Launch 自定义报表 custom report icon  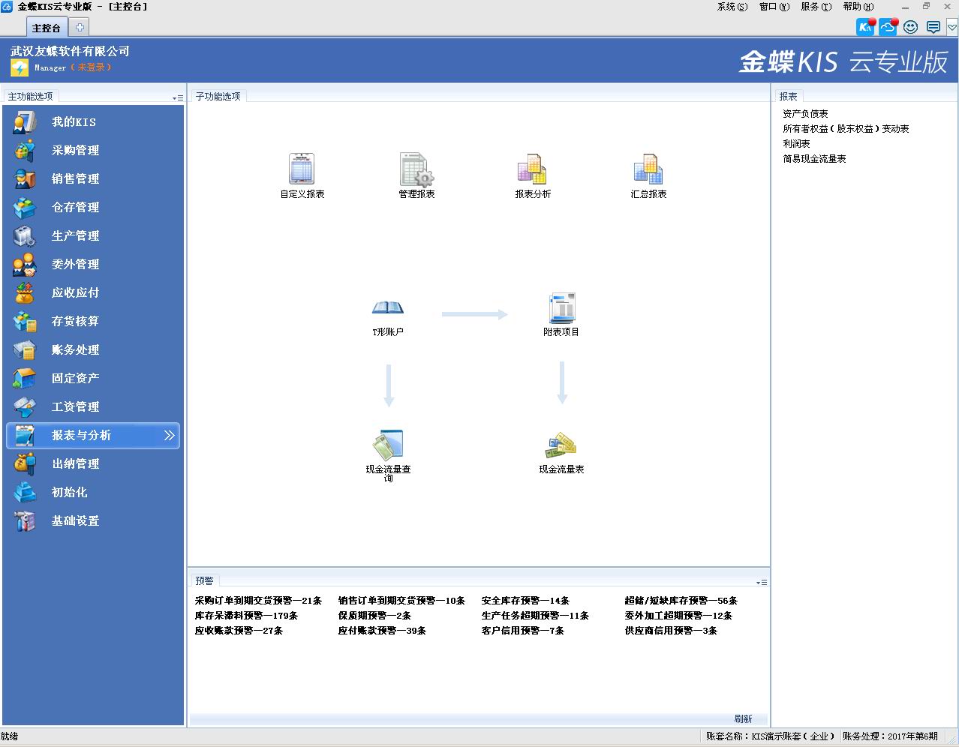pyautogui.click(x=302, y=169)
